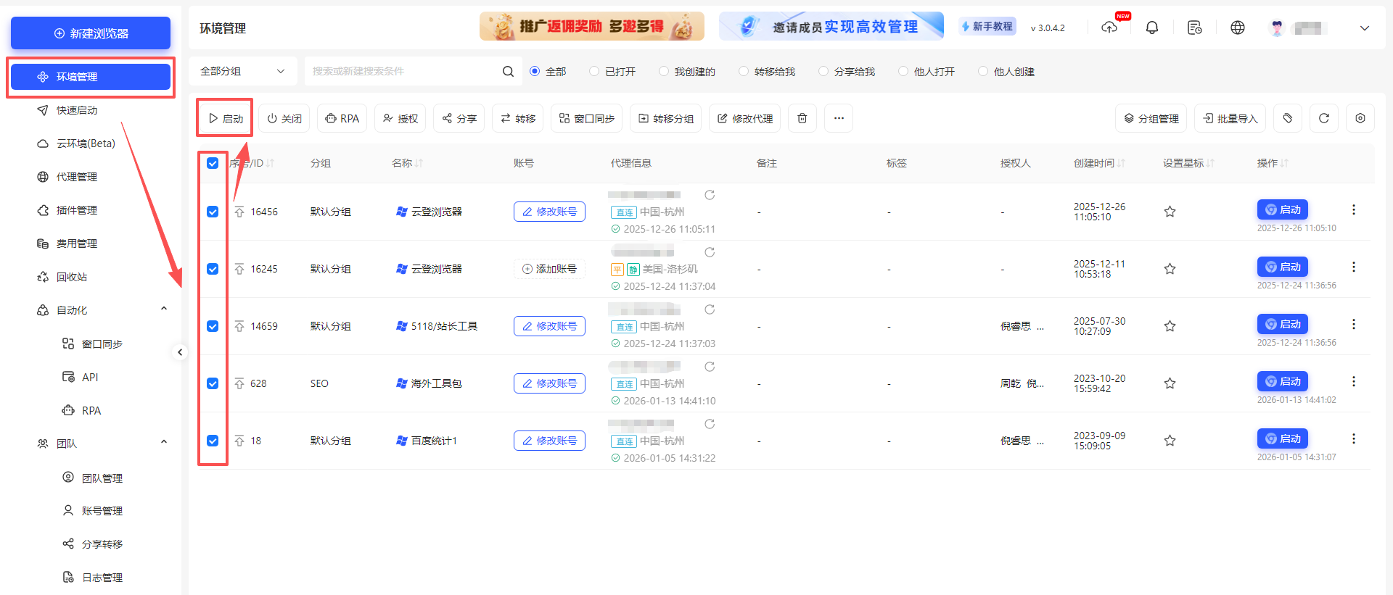
Task: Uncheck row 18 checkbox
Action: (213, 441)
